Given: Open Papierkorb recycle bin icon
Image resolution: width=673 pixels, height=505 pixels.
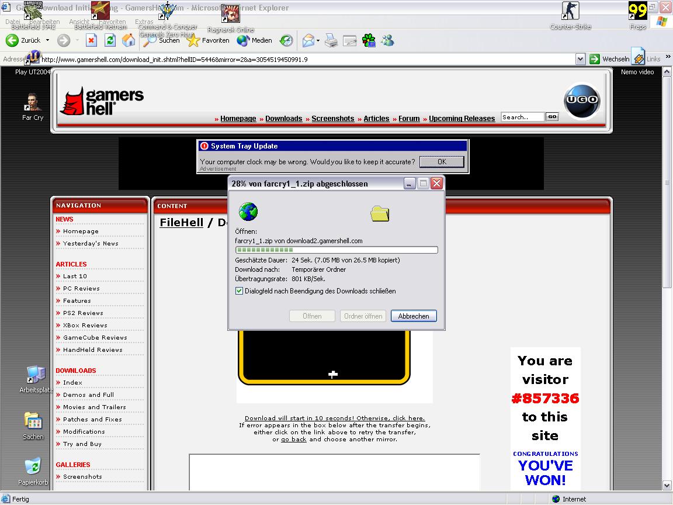Looking at the screenshot, I should (33, 471).
